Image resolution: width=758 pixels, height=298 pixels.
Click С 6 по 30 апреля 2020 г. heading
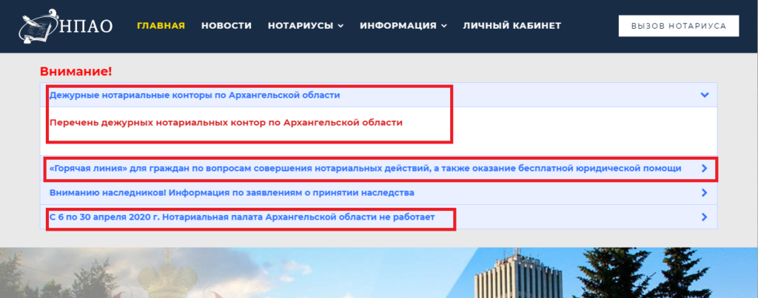coord(242,217)
